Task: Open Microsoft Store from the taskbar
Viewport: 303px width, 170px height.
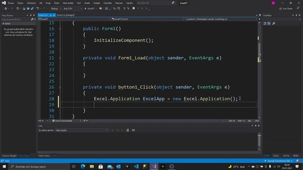Action: (101, 167)
